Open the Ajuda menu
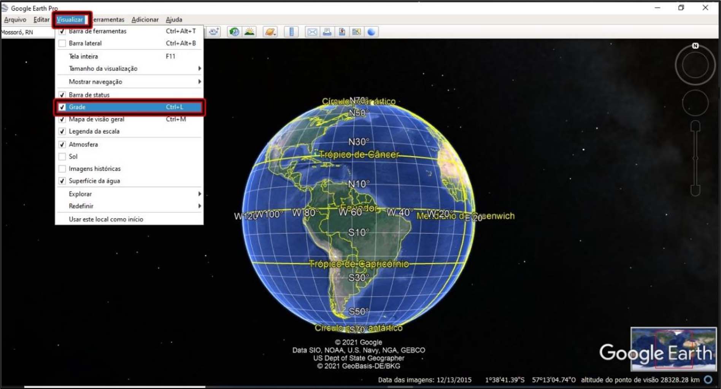The width and height of the screenshot is (721, 389). pyautogui.click(x=174, y=19)
